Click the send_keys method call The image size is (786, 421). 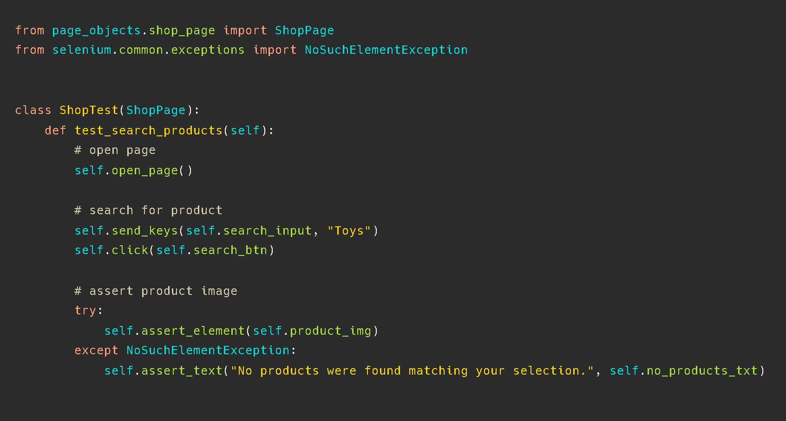pos(144,231)
